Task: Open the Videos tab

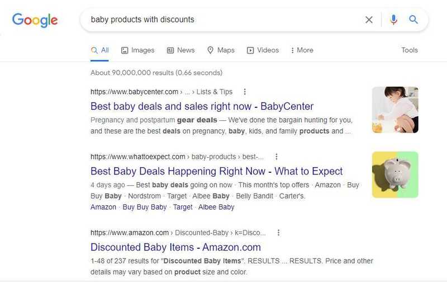Action: pyautogui.click(x=263, y=50)
